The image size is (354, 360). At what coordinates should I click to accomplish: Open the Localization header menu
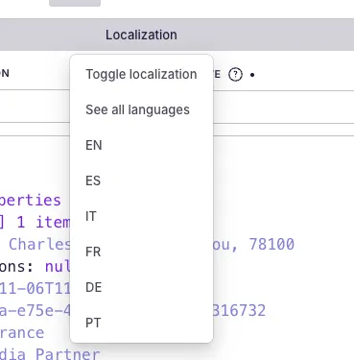pos(141,35)
